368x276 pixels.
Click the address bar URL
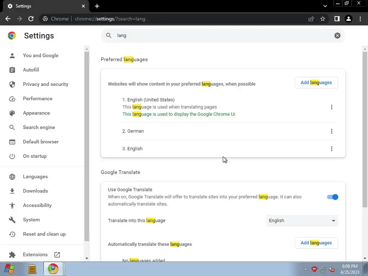coord(110,19)
